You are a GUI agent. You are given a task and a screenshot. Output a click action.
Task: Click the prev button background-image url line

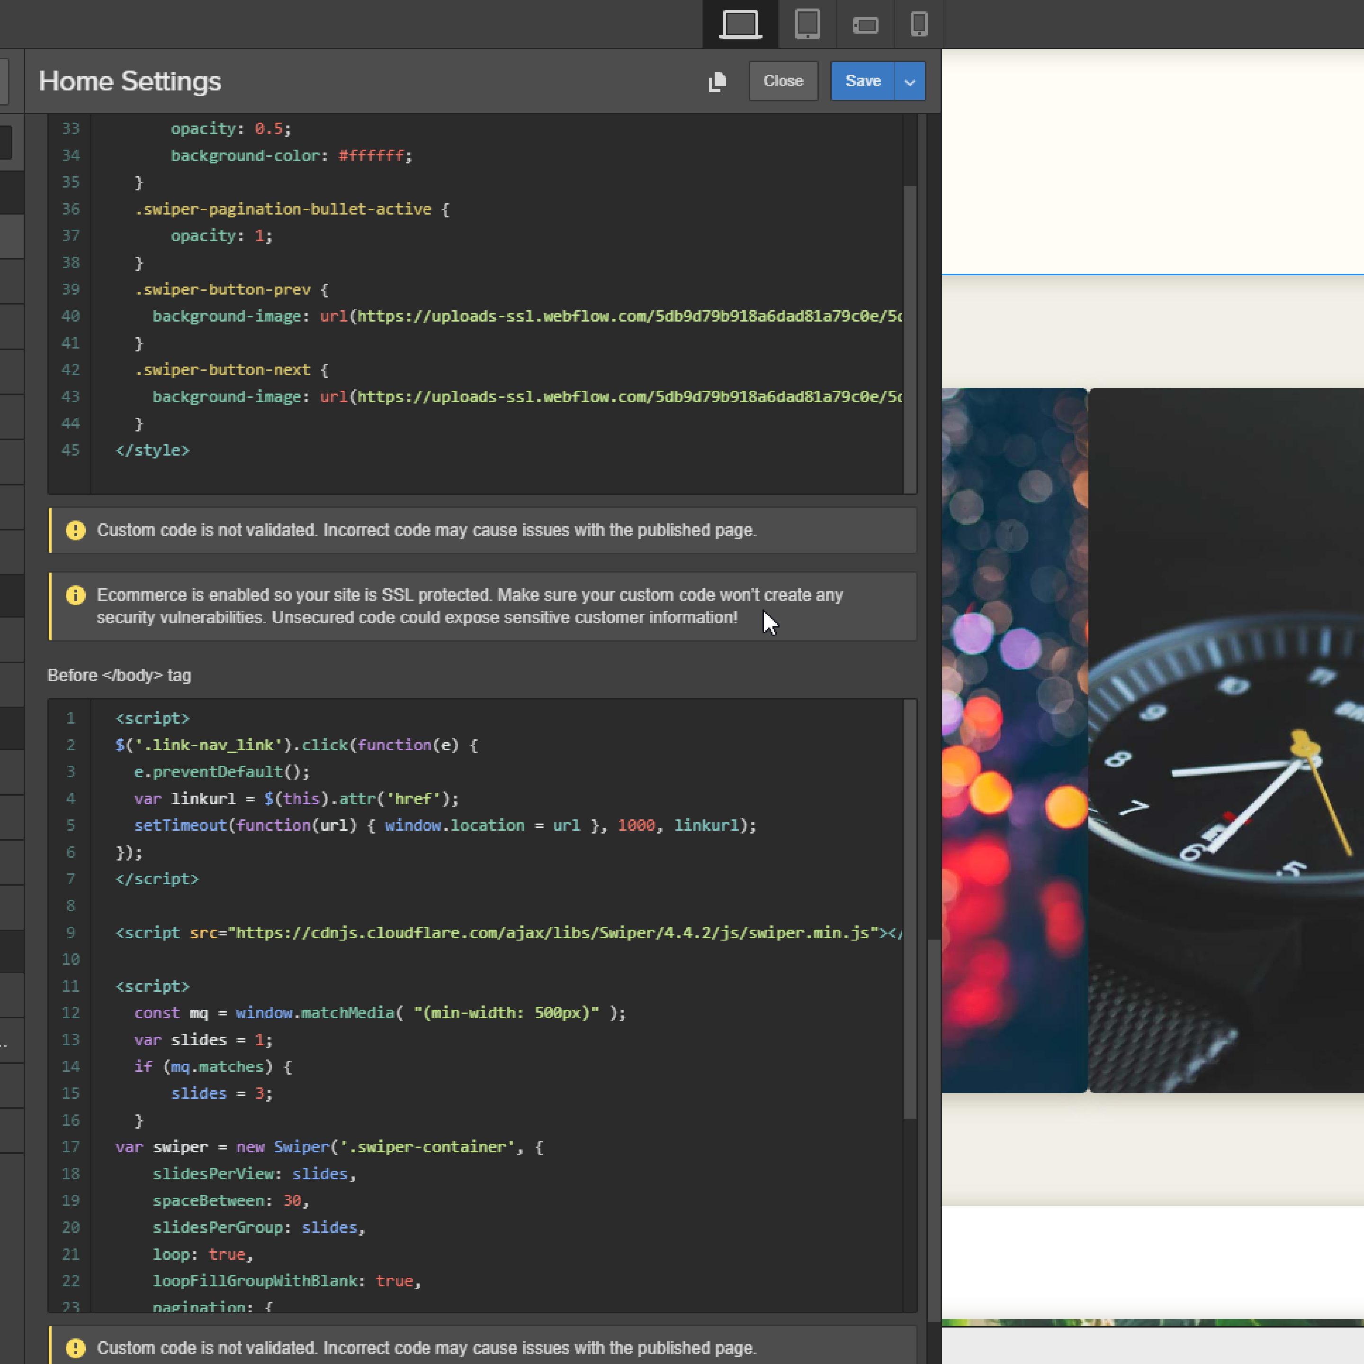click(x=528, y=316)
